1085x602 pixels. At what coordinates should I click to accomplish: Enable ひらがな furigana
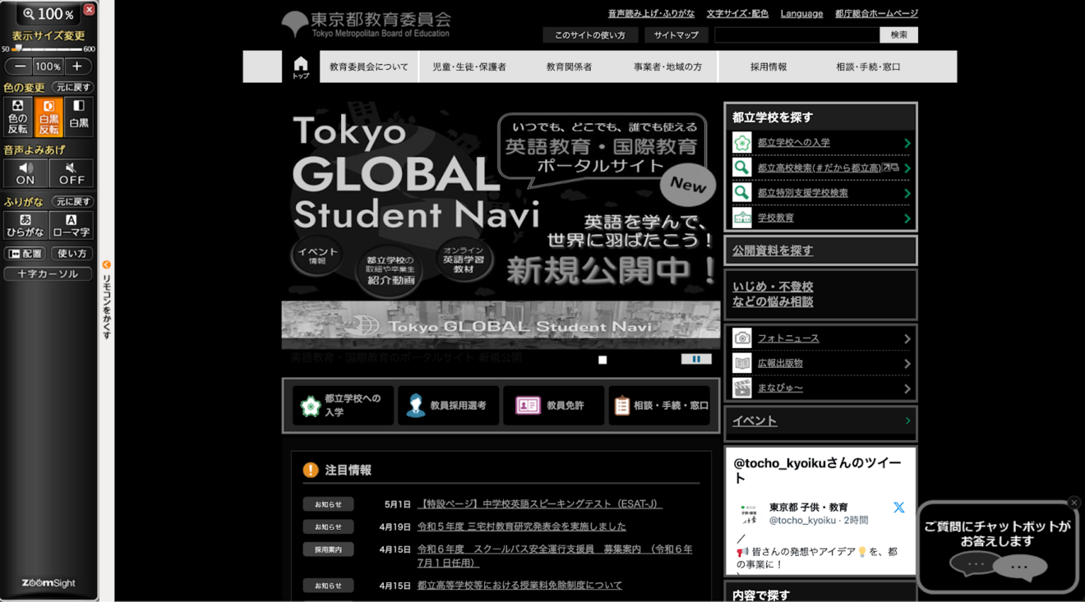(x=25, y=225)
